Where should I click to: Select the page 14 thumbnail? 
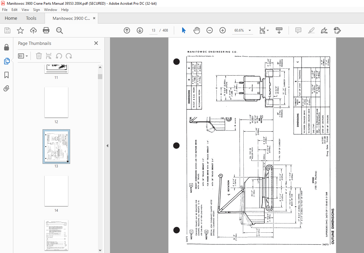(x=56, y=191)
